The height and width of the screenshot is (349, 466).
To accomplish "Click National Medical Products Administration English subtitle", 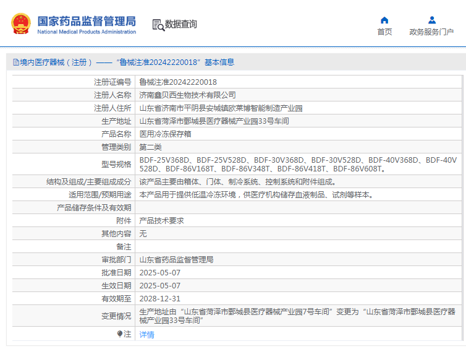I will pyautogui.click(x=87, y=32).
